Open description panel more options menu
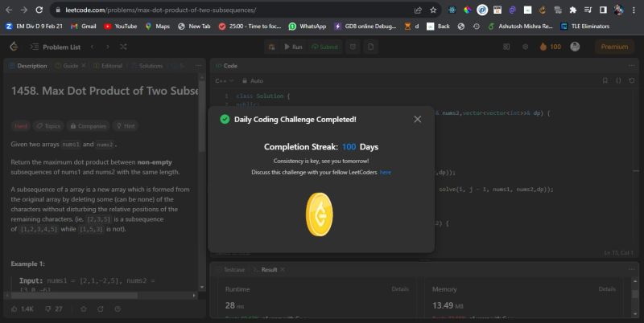Screen dimensions: 644x323 point(198,66)
